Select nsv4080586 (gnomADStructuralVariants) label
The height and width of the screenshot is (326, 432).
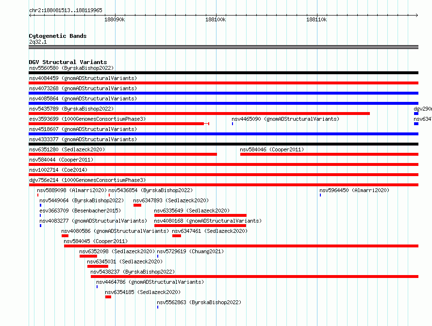tap(115, 231)
